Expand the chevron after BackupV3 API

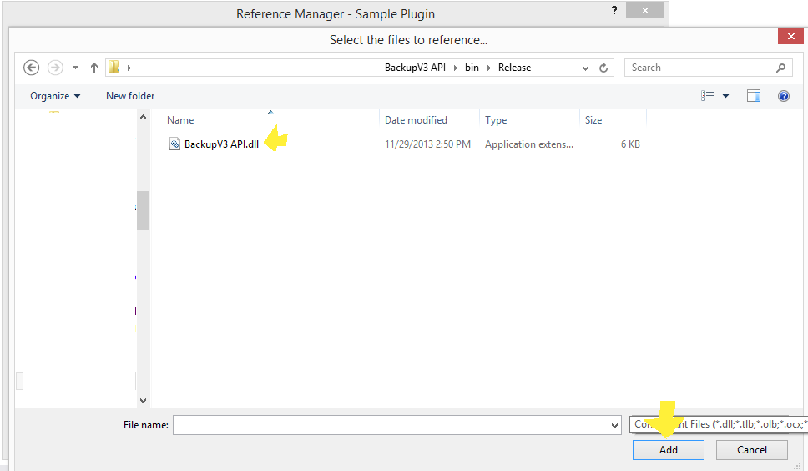(456, 68)
